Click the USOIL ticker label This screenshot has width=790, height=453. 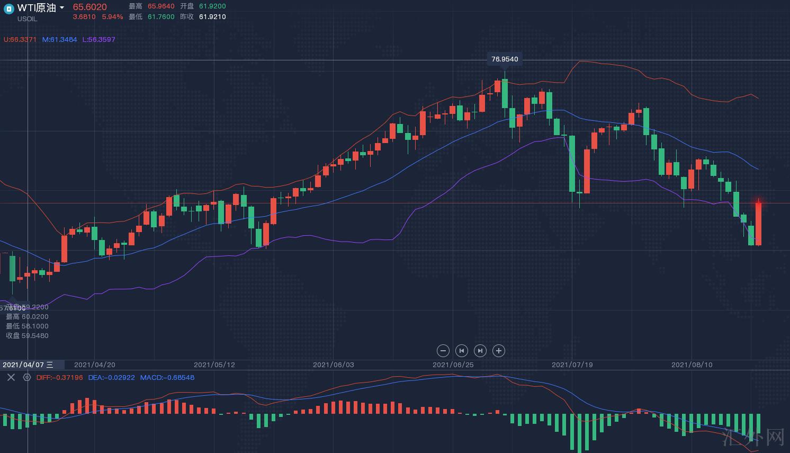click(x=28, y=19)
